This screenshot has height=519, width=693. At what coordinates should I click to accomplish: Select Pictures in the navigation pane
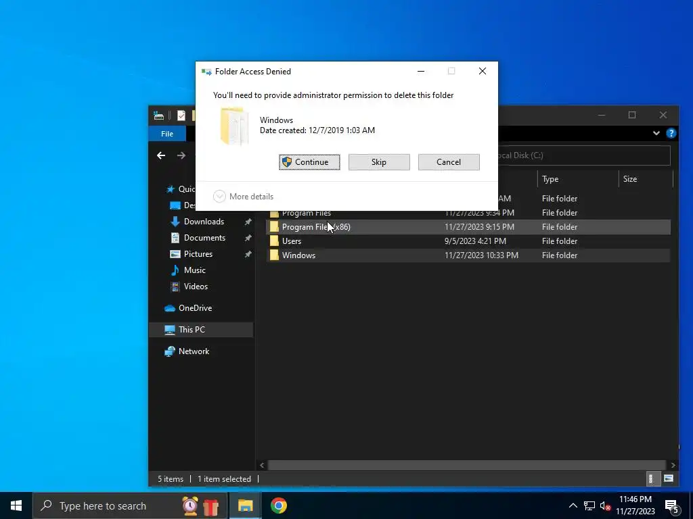198,254
